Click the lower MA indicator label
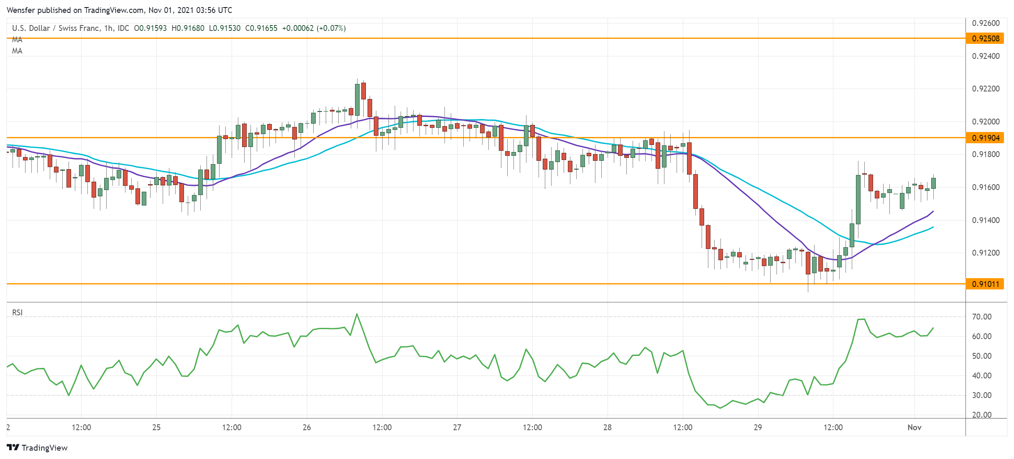This screenshot has width=1014, height=459. point(17,51)
